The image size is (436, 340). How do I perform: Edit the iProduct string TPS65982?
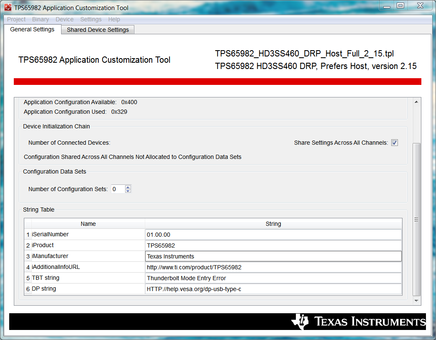coord(273,245)
